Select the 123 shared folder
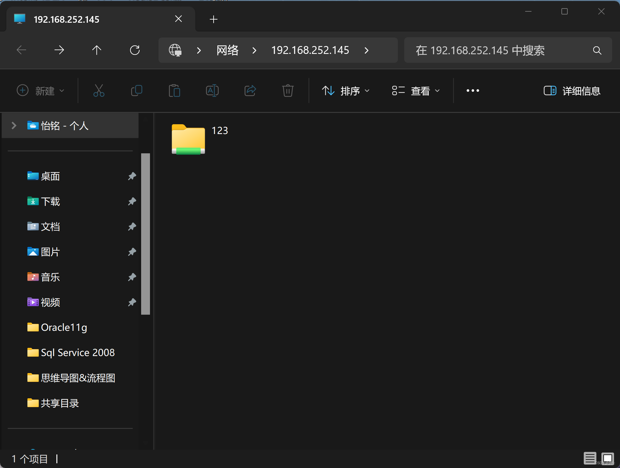This screenshot has width=620, height=468. pyautogui.click(x=200, y=139)
